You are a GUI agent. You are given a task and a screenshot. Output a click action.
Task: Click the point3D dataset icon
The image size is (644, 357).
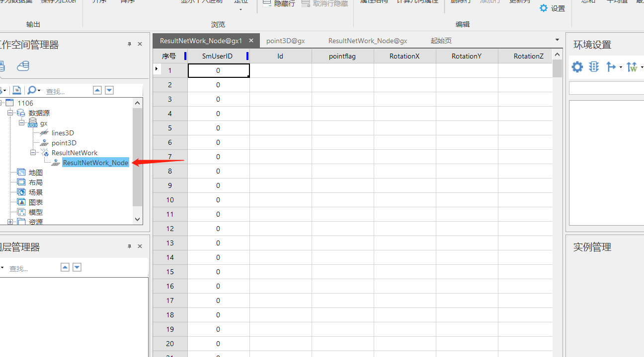(x=44, y=143)
